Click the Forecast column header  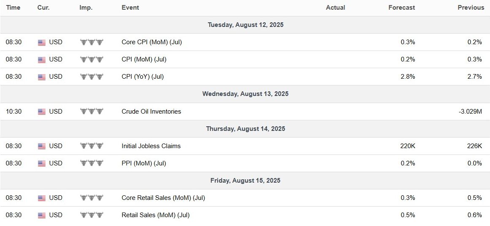pyautogui.click(x=401, y=8)
